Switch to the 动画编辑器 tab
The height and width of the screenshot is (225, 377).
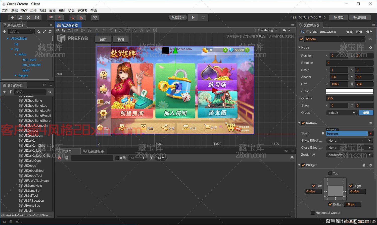(x=93, y=151)
